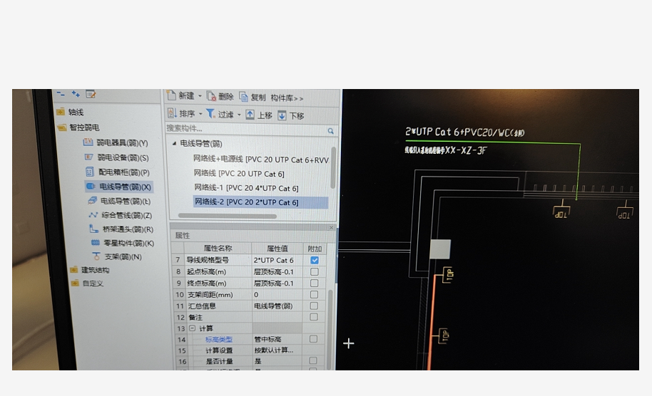Select 网络线-2 [PVC 20 2*UTP Cat 6]
Viewport: 652px width, 396px height.
click(x=260, y=202)
